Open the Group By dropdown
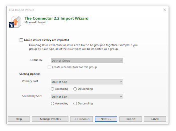176x131 pixels. click(87, 61)
